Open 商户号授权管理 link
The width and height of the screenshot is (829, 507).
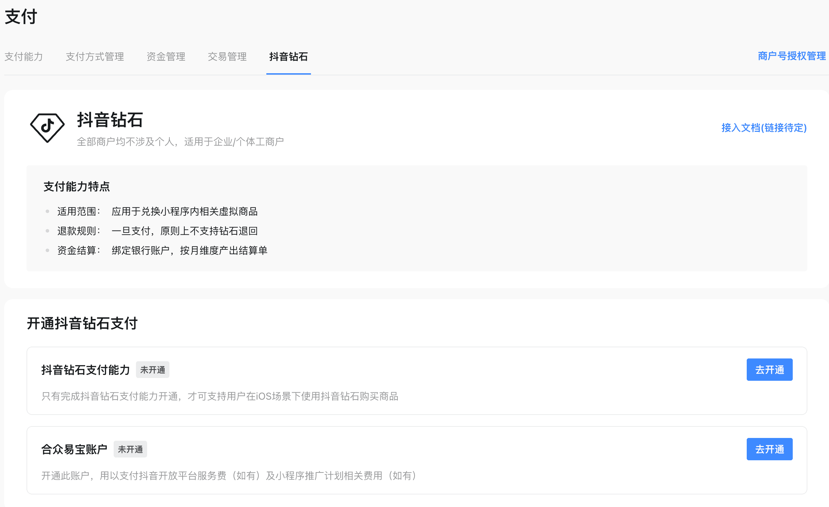click(x=791, y=56)
